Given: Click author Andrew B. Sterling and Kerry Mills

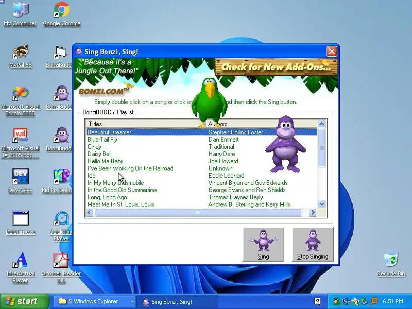Looking at the screenshot, I should click(249, 204).
